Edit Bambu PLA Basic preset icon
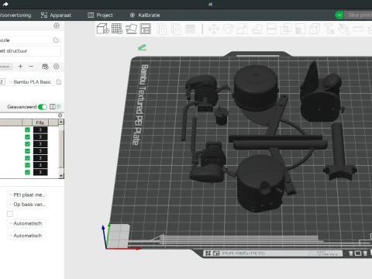This screenshot has height=279, width=372. 59,82
